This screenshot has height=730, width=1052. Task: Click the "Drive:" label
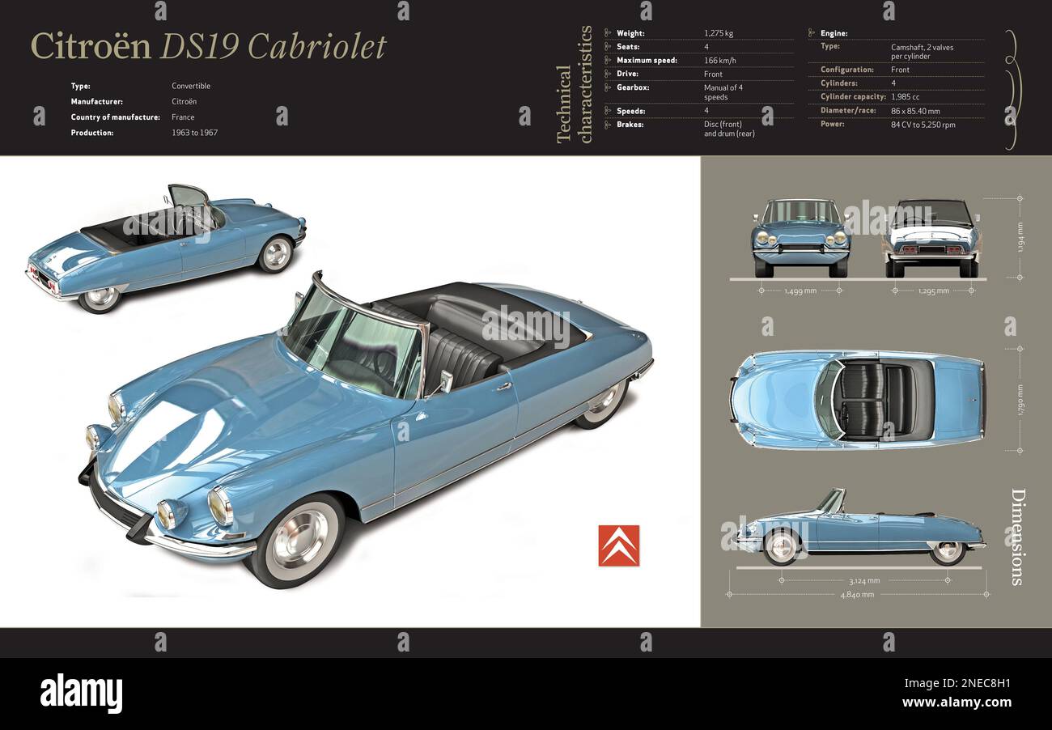pyautogui.click(x=628, y=74)
